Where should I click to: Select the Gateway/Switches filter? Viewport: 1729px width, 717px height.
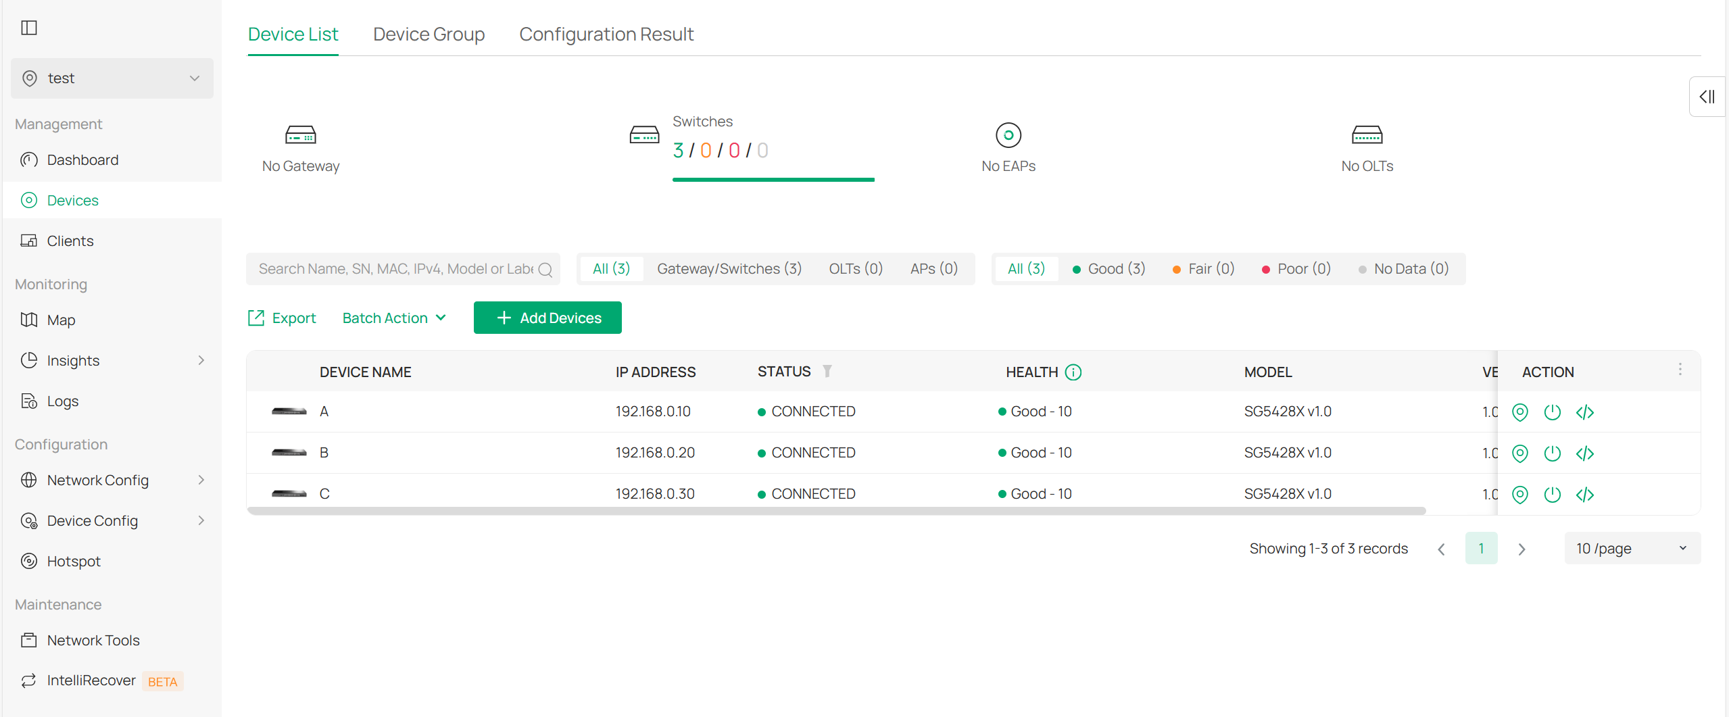[x=729, y=269]
